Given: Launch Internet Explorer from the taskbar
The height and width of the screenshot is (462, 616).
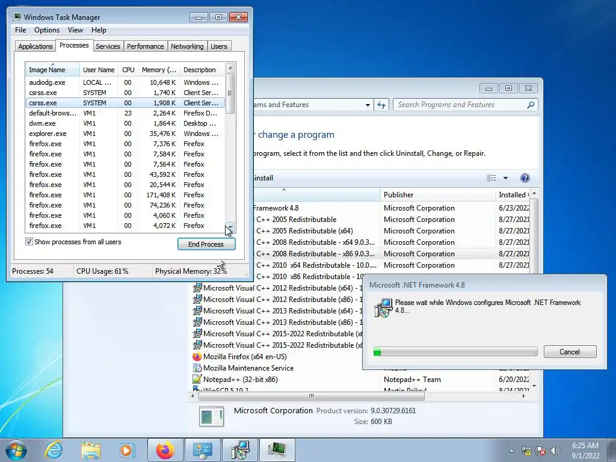Looking at the screenshot, I should pos(54,450).
